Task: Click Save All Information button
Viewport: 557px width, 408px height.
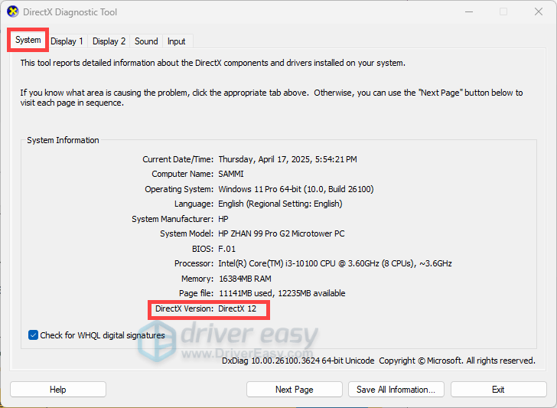Action: coord(396,390)
